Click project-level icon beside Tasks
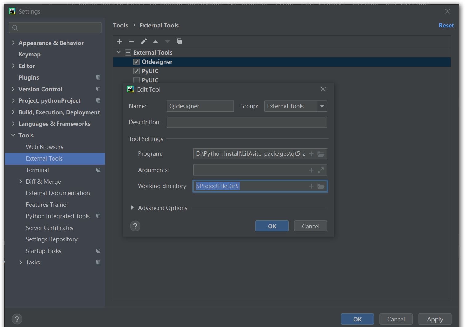The height and width of the screenshot is (327, 465). click(x=98, y=262)
